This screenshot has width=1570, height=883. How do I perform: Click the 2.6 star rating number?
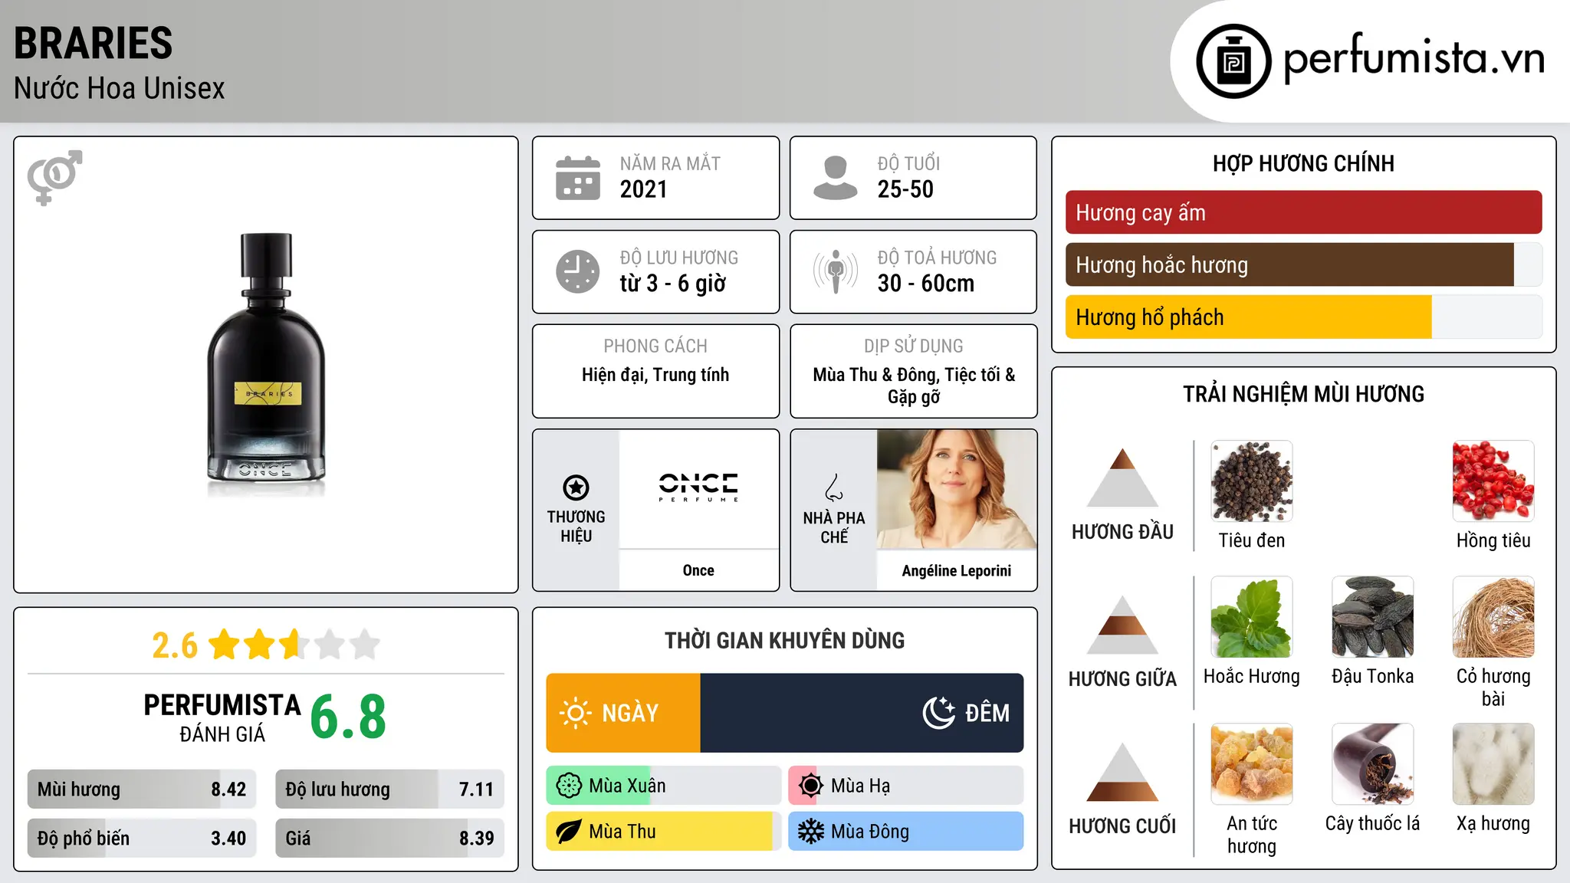[175, 645]
